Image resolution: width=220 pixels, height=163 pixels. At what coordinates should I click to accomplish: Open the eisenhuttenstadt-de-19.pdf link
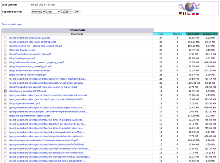pyautogui.click(x=43, y=140)
